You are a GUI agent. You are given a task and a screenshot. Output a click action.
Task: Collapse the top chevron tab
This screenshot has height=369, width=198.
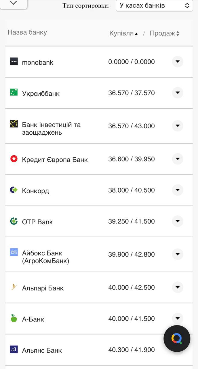pos(14,3)
